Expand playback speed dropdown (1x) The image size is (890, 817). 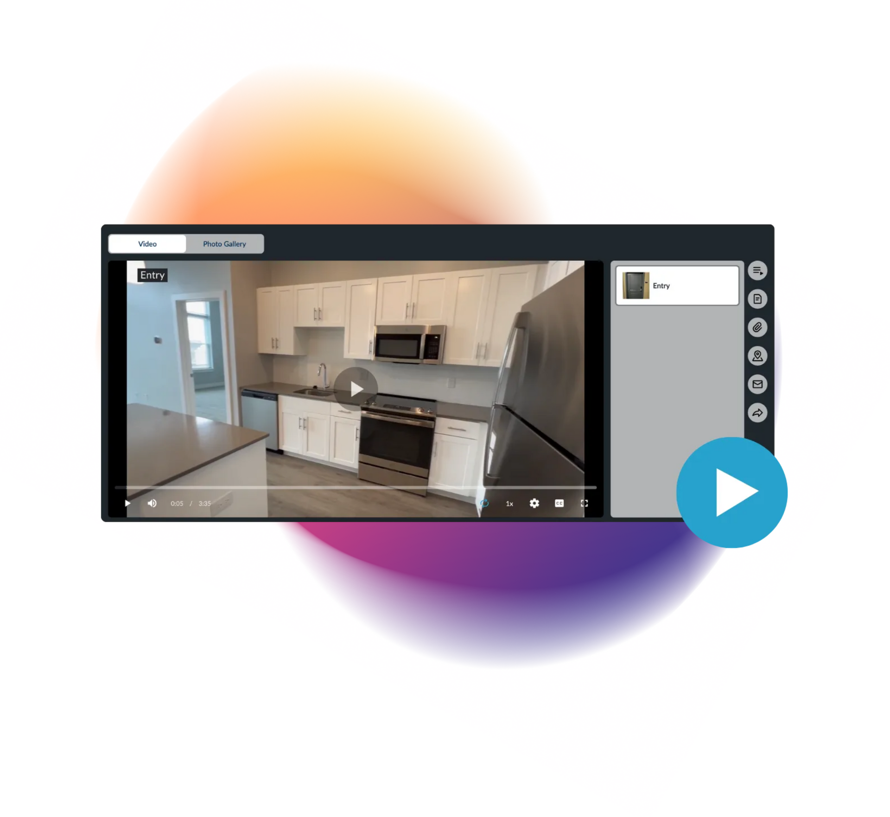(x=509, y=503)
